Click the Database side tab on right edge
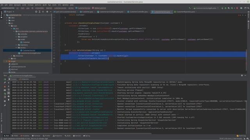The image size is (250, 140). pyautogui.click(x=248, y=24)
